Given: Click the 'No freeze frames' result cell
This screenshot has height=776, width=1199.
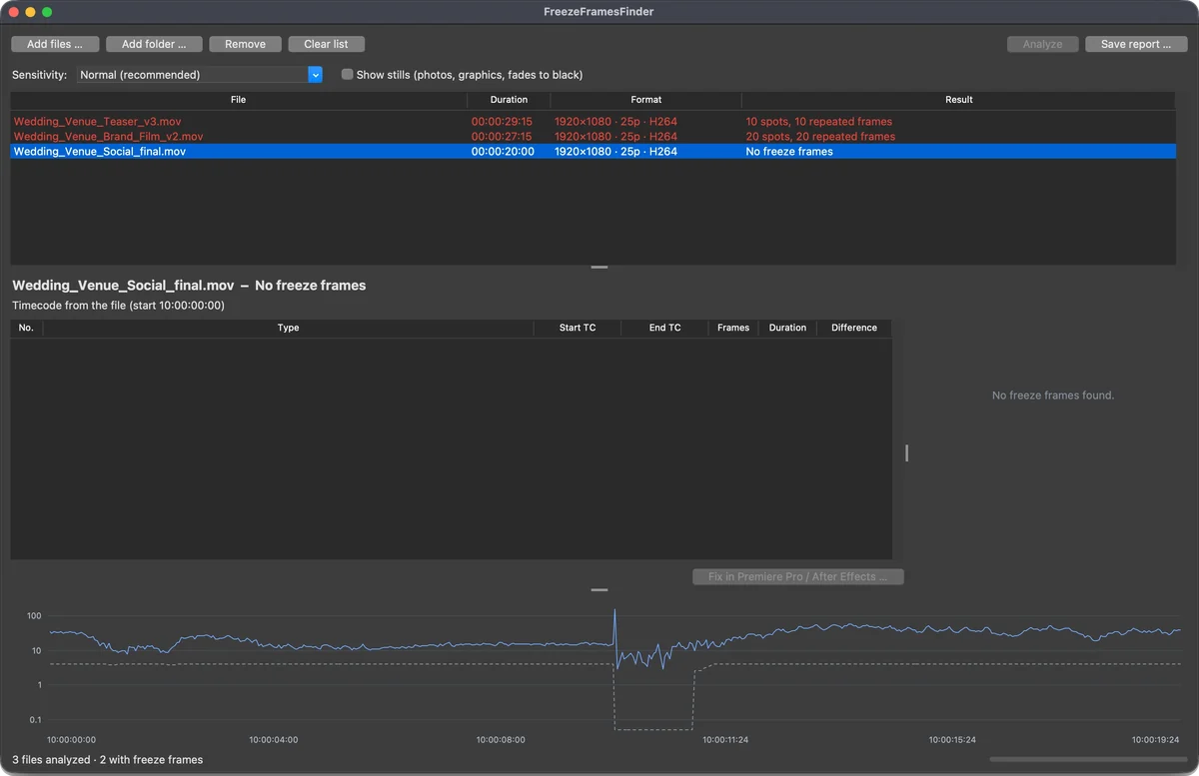Looking at the screenshot, I should [x=789, y=152].
